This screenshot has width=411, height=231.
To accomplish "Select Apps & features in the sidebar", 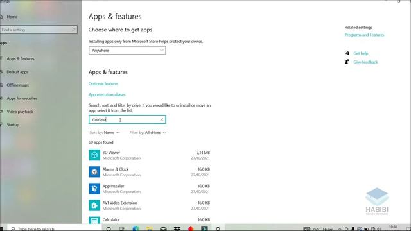I will (21, 58).
